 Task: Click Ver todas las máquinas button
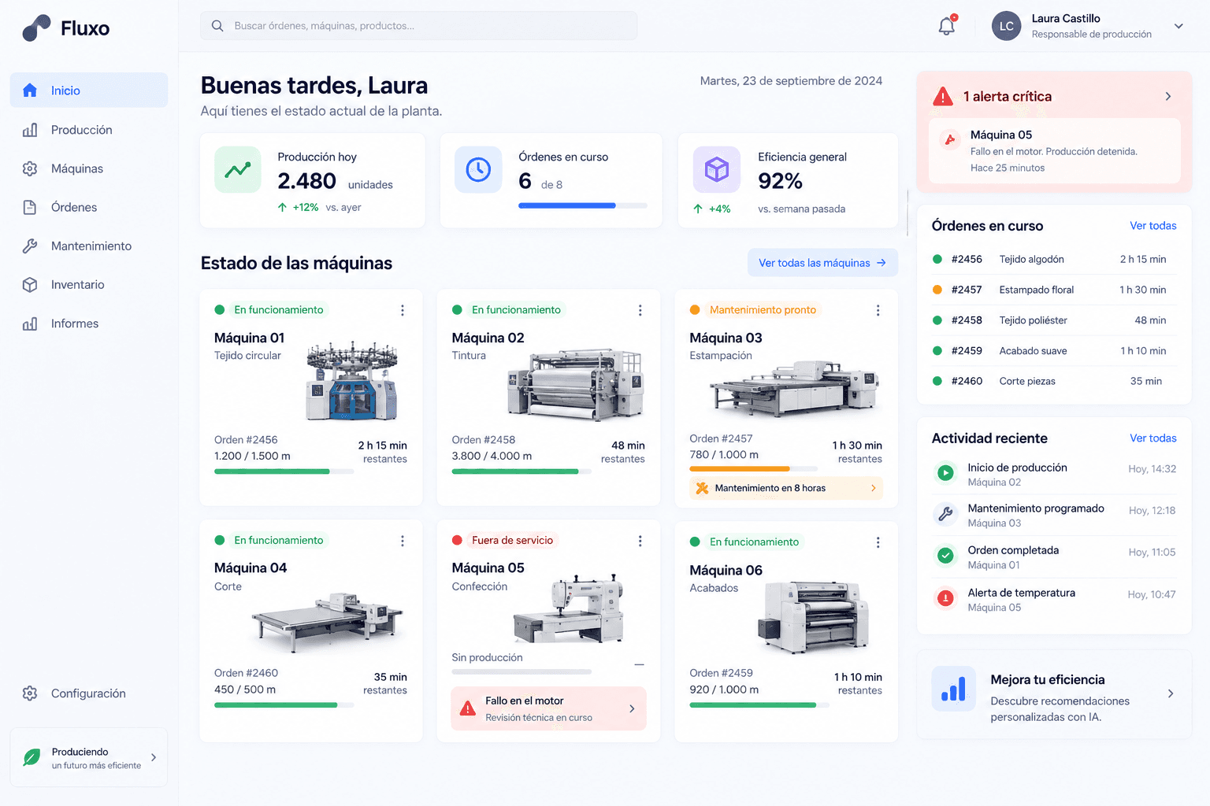822,263
